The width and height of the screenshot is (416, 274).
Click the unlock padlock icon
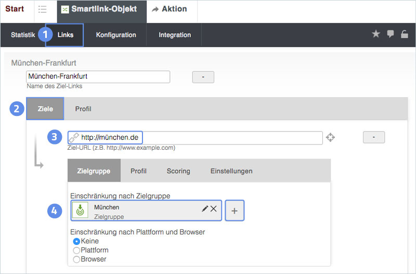click(404, 34)
